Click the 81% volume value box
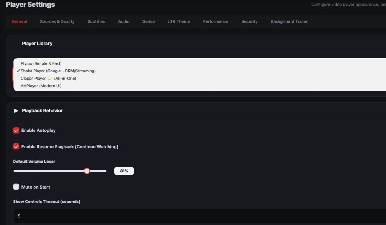Viewport: 386px width, 225px height. [124, 171]
